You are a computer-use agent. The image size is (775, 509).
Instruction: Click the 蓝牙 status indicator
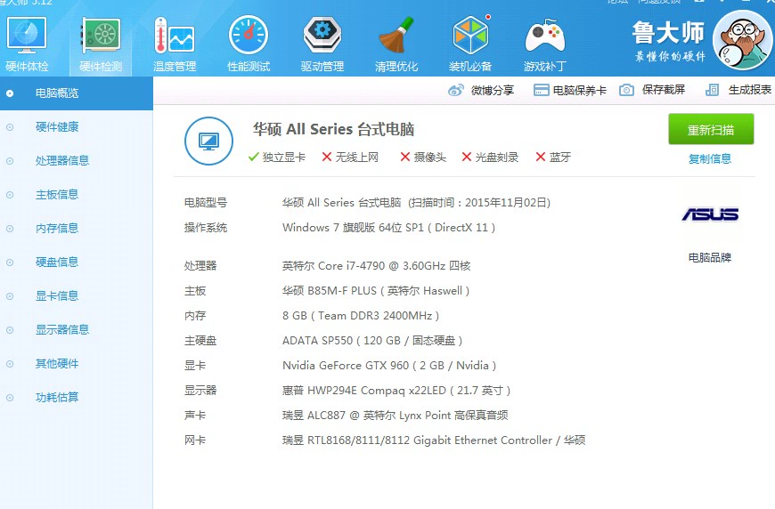coord(553,158)
